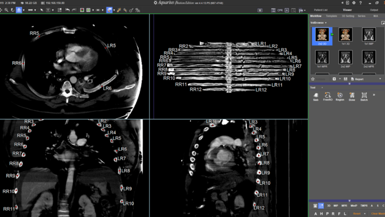Open the settings gear in title bar
The height and width of the screenshot is (217, 385).
point(354,3)
